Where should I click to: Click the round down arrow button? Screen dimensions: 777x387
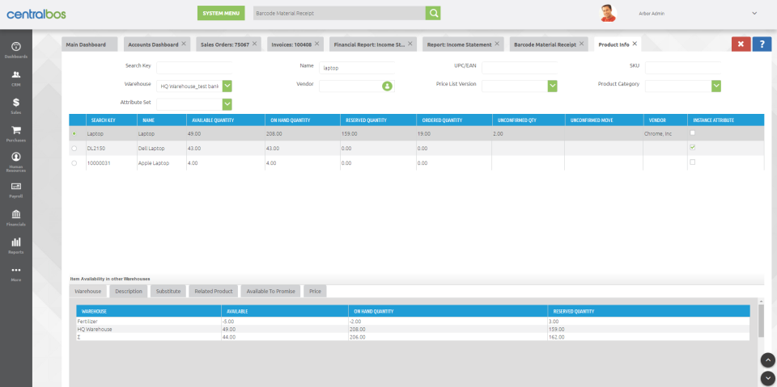point(767,378)
